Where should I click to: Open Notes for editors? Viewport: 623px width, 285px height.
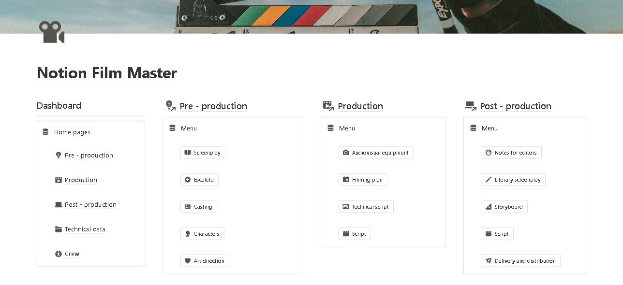pos(511,153)
